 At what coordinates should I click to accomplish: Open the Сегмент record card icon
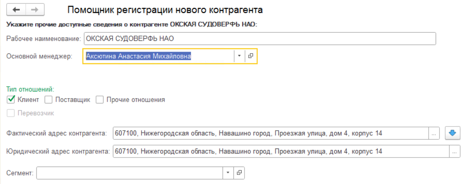point(239,173)
